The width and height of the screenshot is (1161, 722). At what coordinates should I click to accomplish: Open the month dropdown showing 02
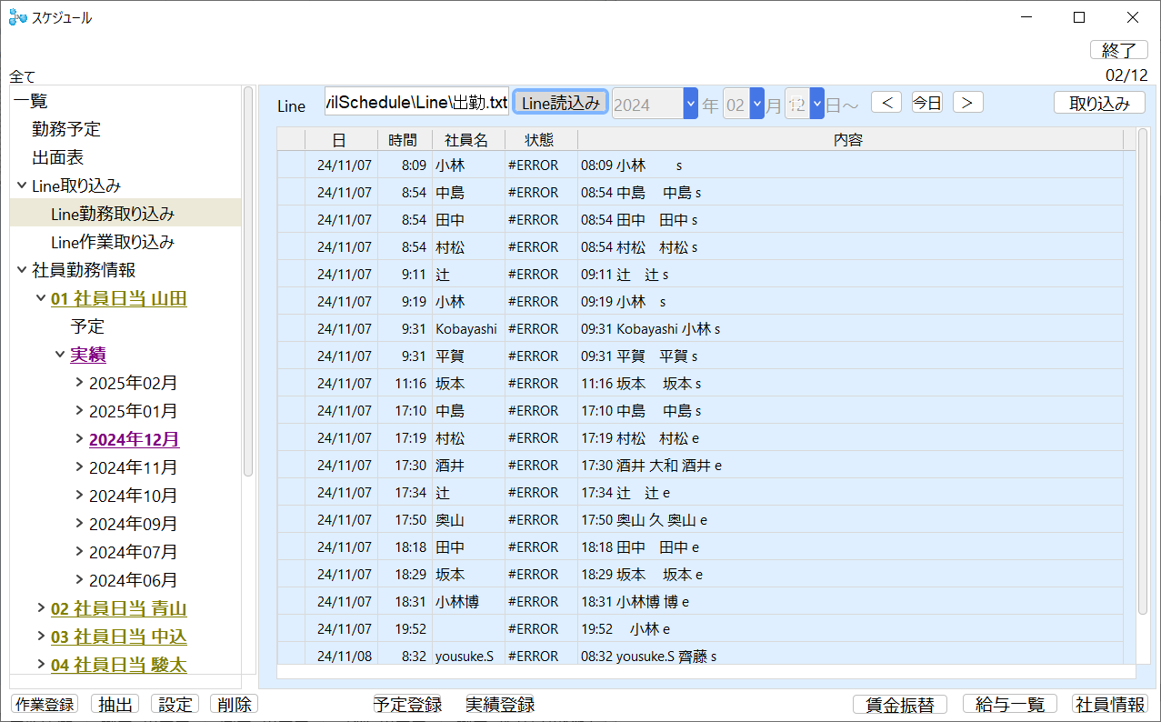click(x=756, y=104)
